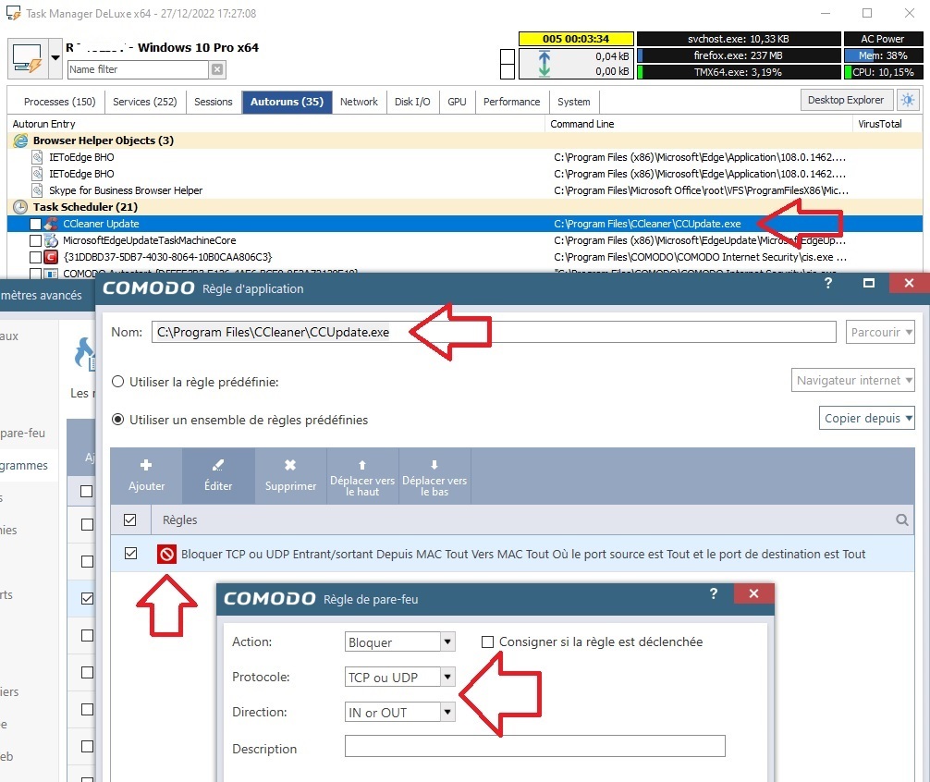Click the network up/down arrows icon

[x=544, y=64]
